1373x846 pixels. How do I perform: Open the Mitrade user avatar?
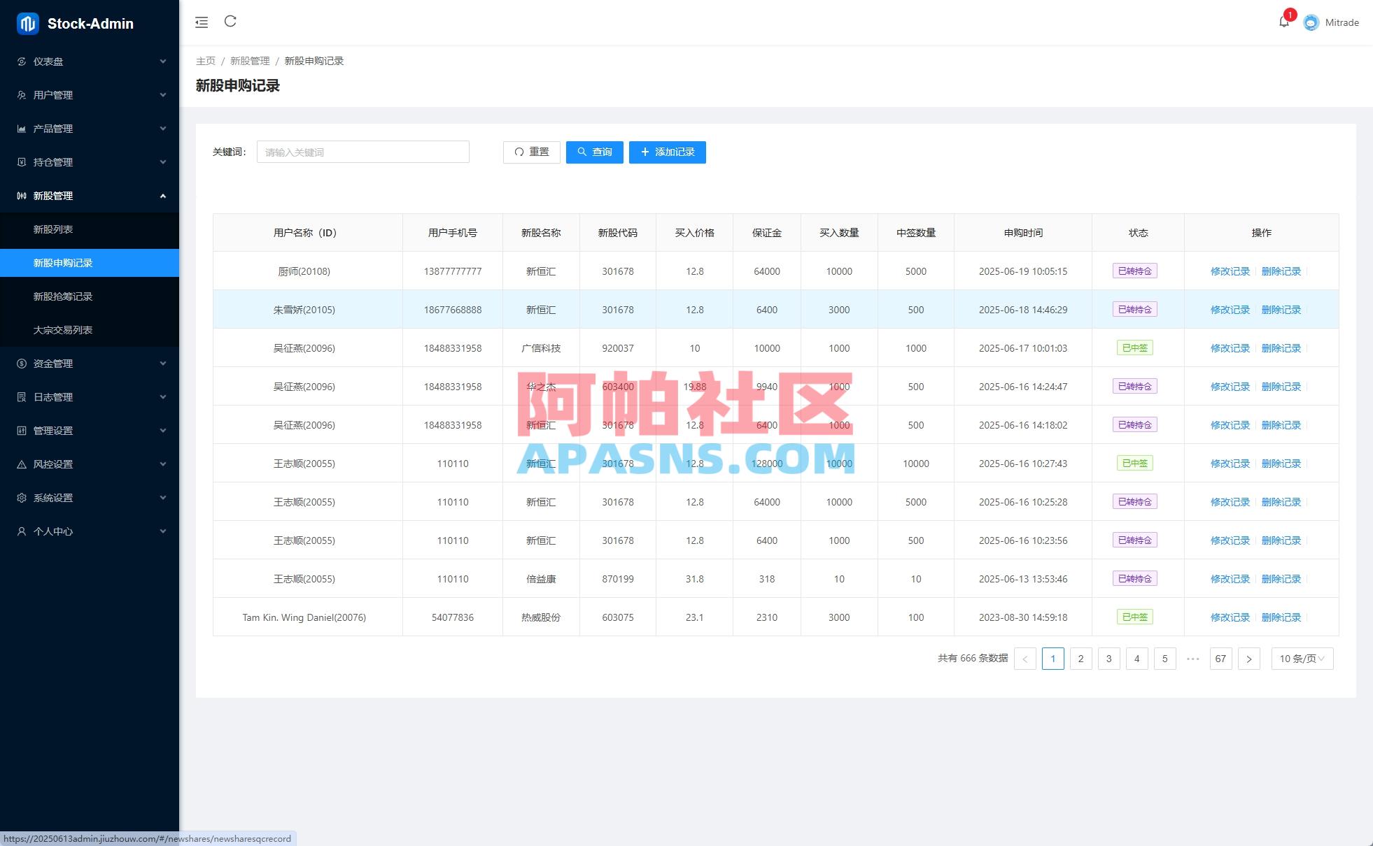click(1310, 22)
